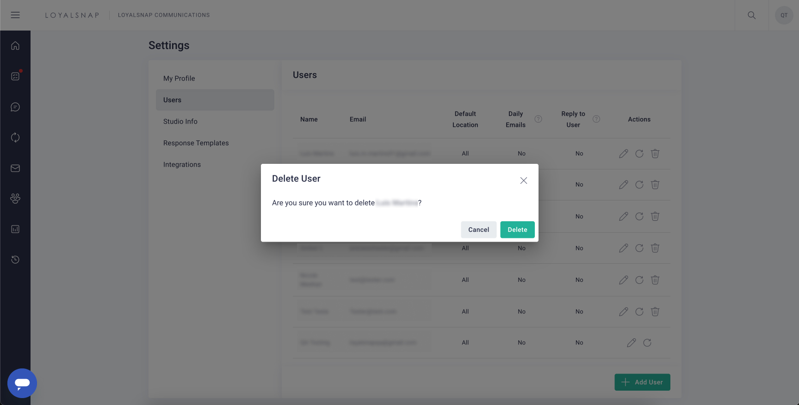
Task: Go to the Home icon in sidebar
Action: (15, 45)
